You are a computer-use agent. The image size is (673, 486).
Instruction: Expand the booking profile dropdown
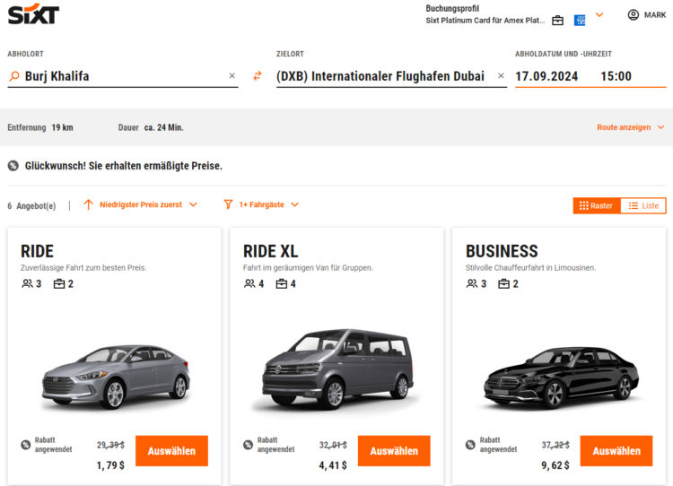[x=599, y=15]
